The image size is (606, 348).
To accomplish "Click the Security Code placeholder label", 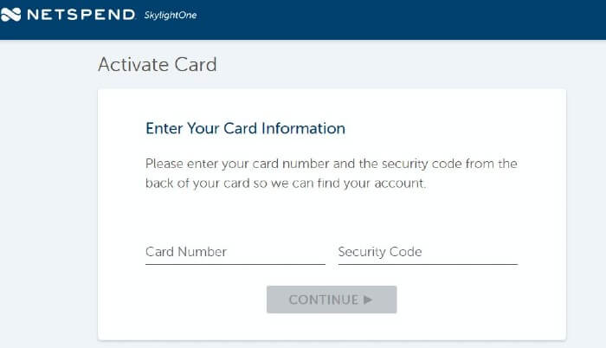I will coord(380,252).
